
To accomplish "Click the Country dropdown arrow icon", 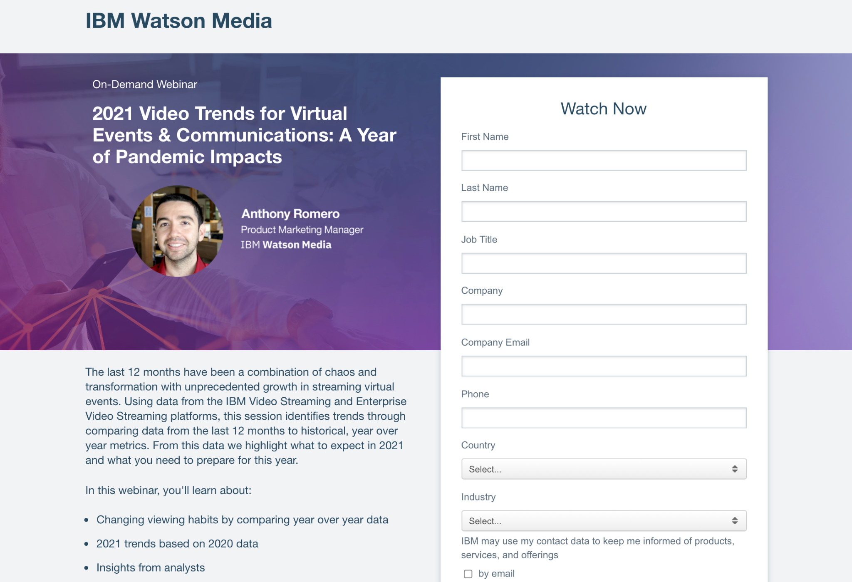I will (x=735, y=469).
